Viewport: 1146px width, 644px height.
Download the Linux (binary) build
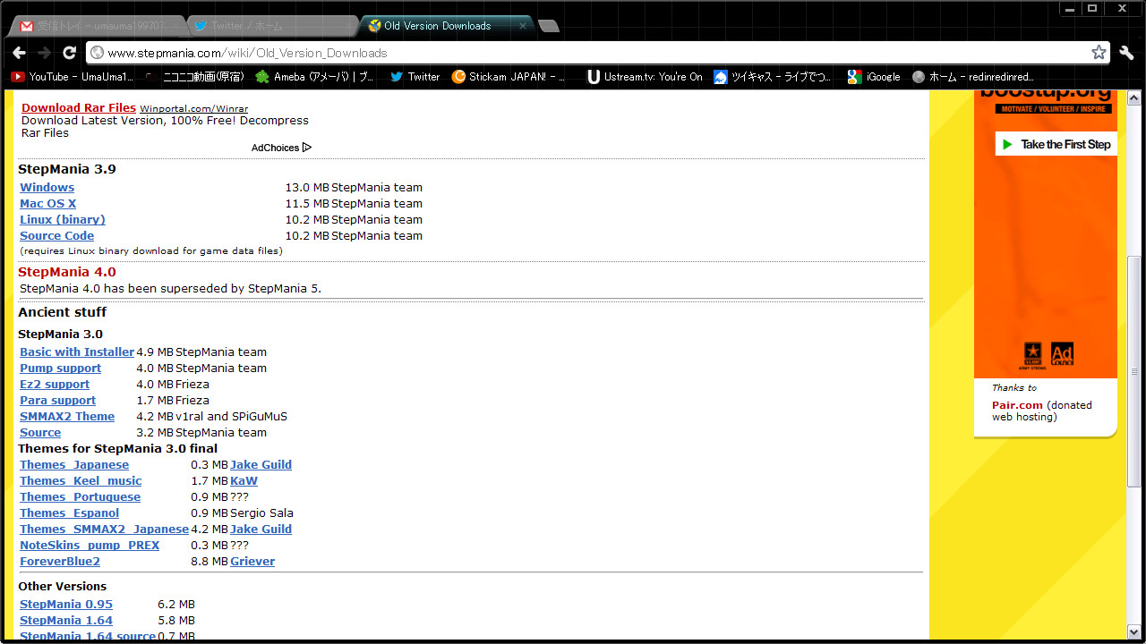click(63, 220)
